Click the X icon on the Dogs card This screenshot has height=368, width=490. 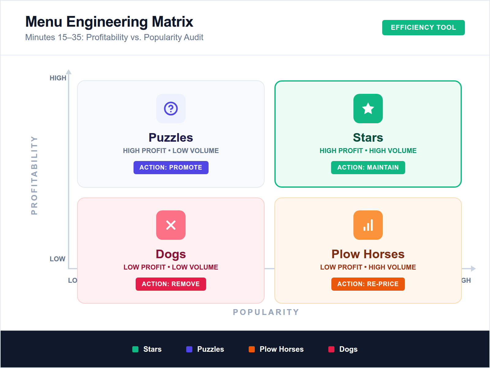click(x=171, y=225)
